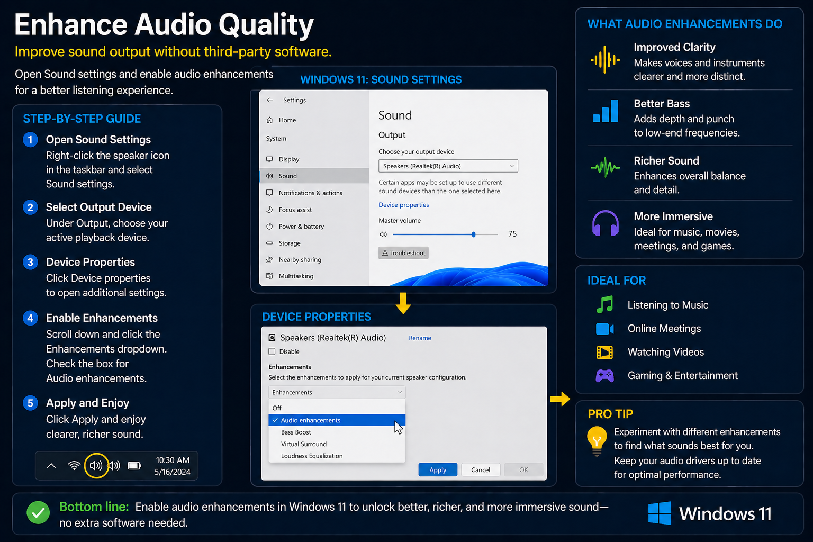Screen dimensions: 813x542
Task: Click the Troubleshoot button
Action: [403, 253]
